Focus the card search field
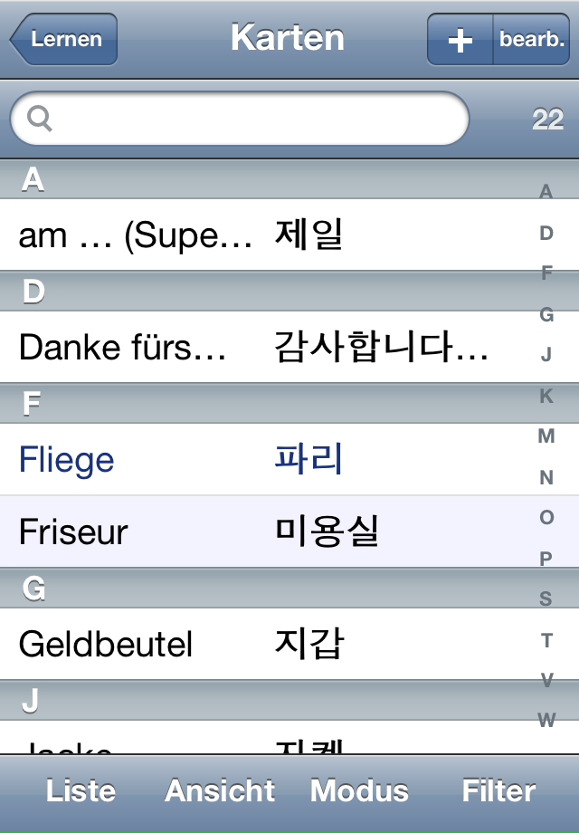 tap(240, 119)
